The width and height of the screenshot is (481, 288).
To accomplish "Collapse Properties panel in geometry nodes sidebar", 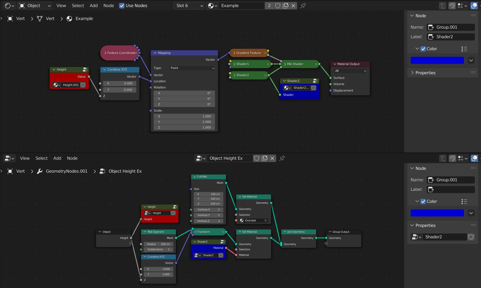I will click(x=412, y=225).
